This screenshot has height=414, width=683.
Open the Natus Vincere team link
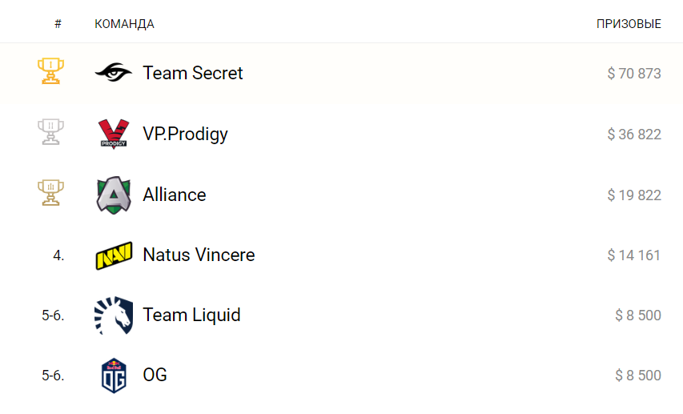[x=199, y=255]
